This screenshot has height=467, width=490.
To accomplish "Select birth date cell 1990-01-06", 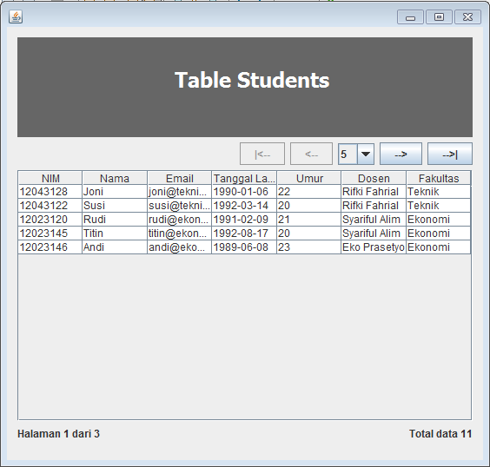I will tap(244, 192).
